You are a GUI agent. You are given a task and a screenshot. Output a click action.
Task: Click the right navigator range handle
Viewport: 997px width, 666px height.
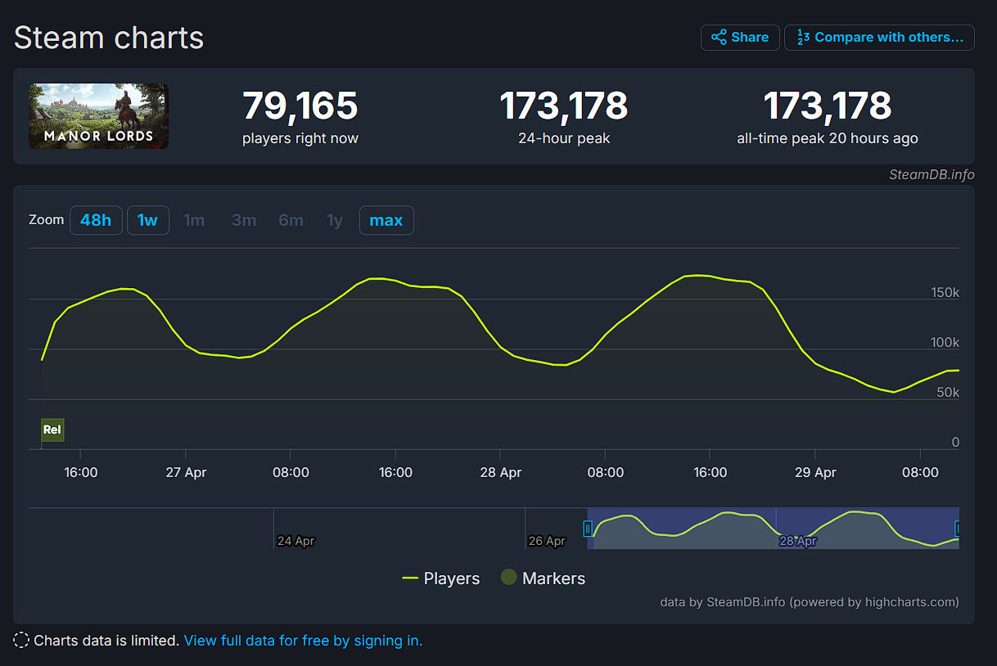[958, 529]
